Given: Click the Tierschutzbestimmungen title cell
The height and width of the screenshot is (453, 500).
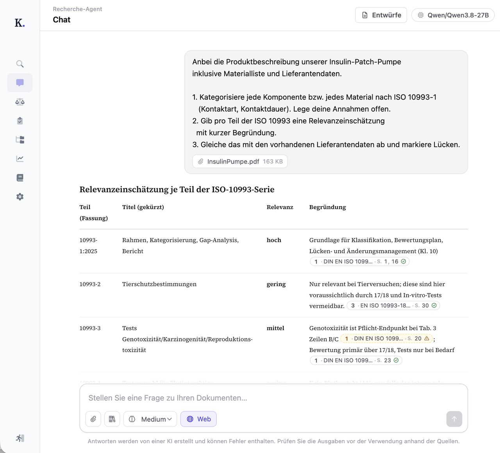Looking at the screenshot, I should click(159, 284).
